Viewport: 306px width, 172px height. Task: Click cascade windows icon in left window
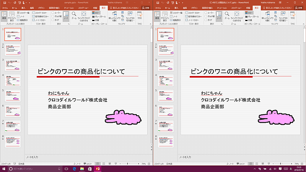[x=122, y=16]
